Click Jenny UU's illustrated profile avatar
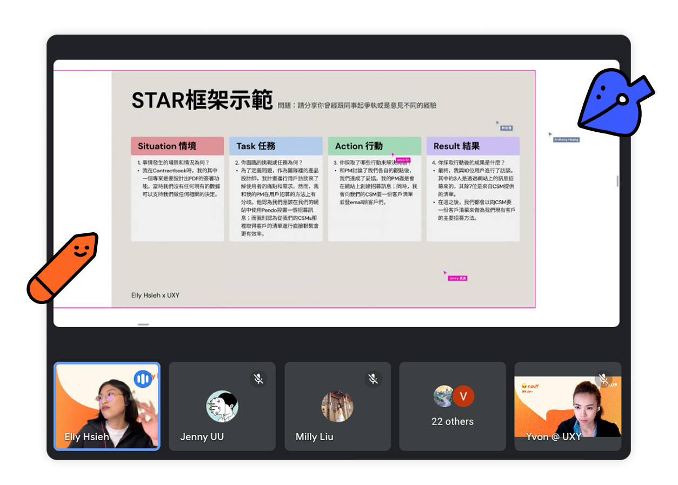The image size is (678, 485). click(222, 406)
